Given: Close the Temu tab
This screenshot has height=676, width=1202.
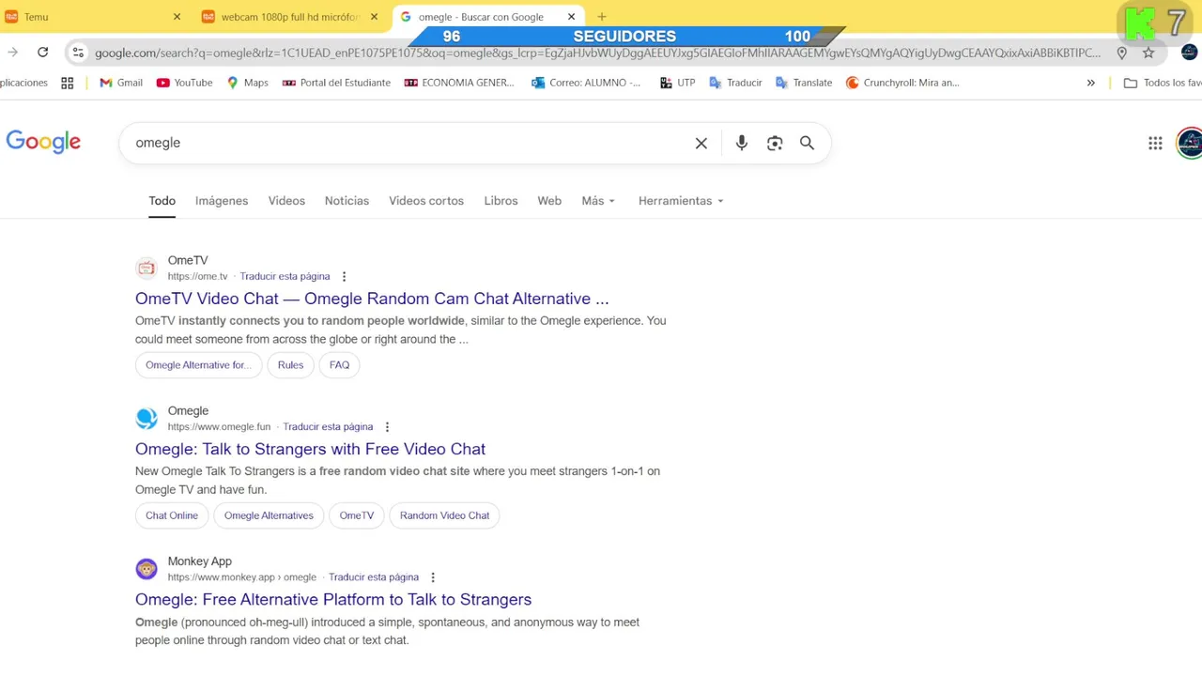Looking at the screenshot, I should (177, 17).
